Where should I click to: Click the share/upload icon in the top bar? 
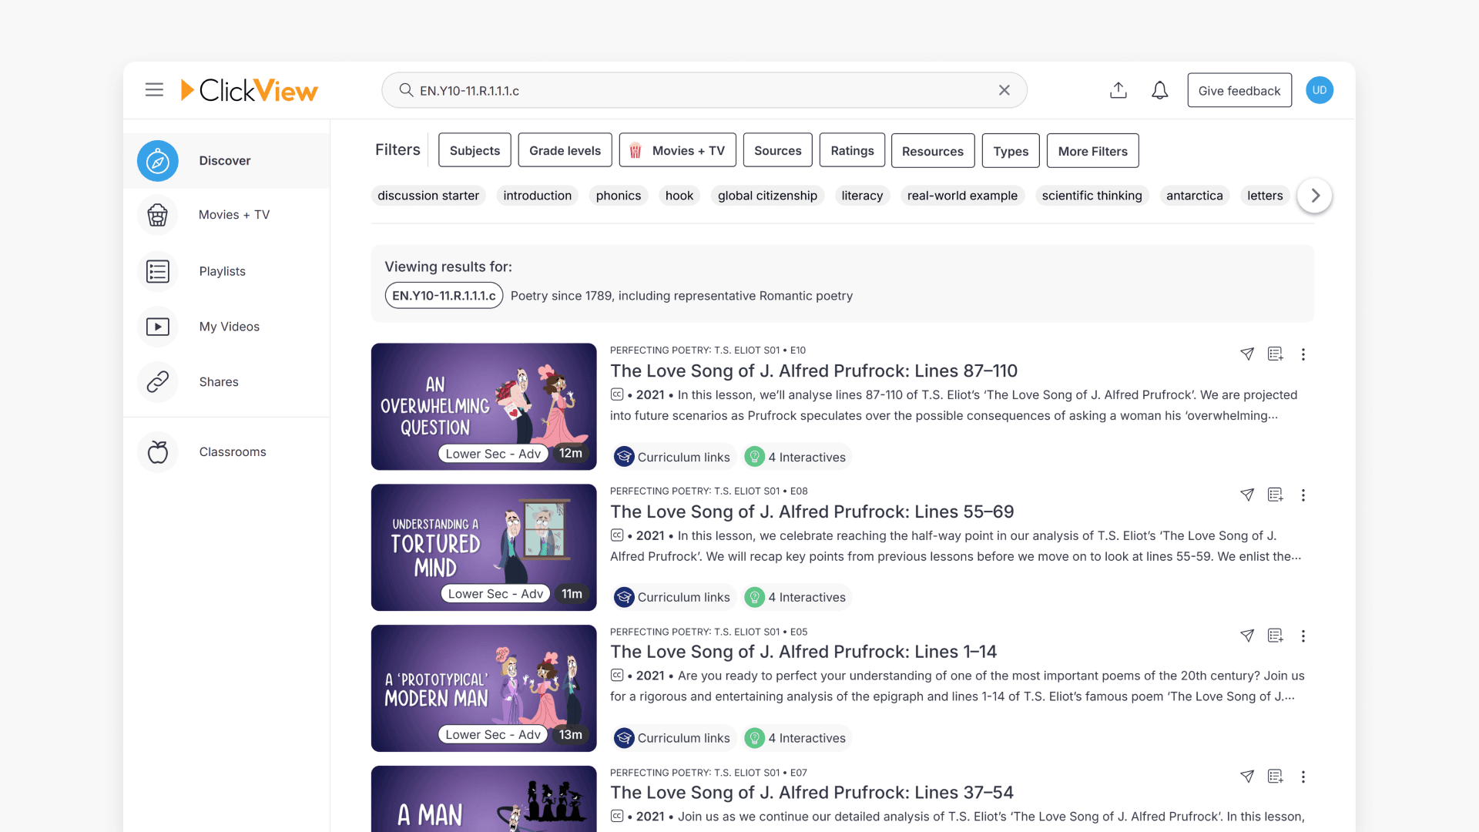pos(1118,90)
